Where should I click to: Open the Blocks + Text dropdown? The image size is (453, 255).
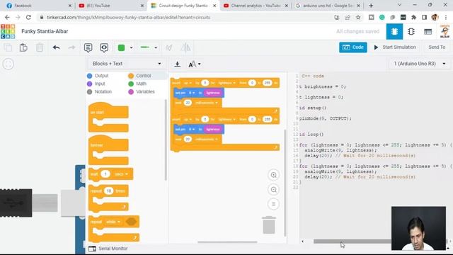click(127, 64)
